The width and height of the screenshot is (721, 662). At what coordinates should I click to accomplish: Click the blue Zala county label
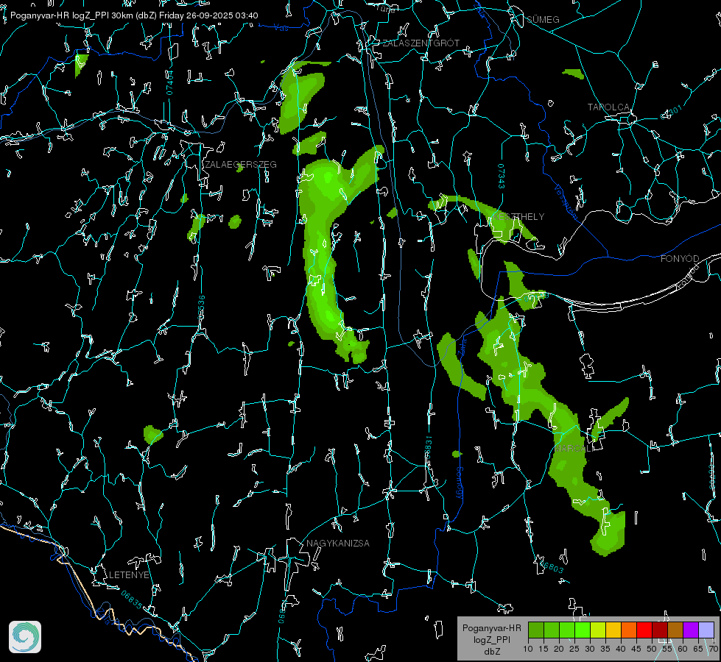462,346
